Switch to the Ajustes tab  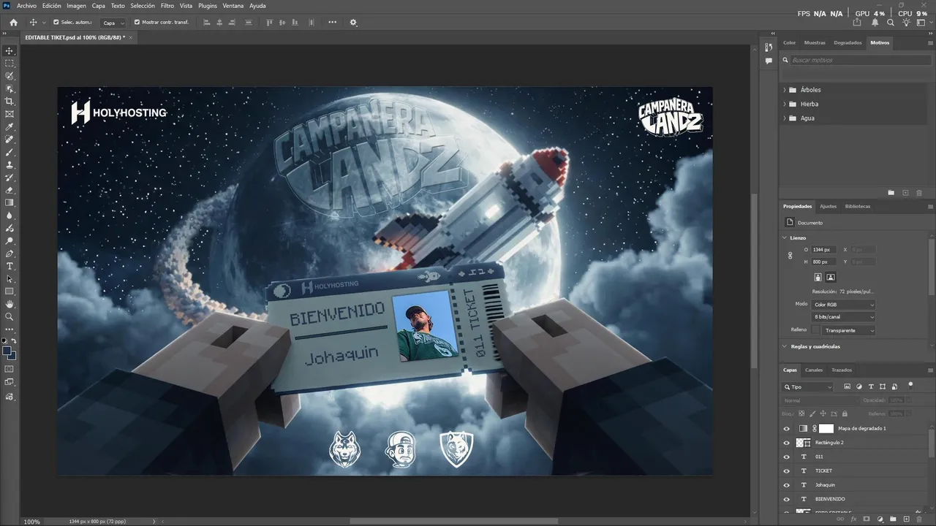(828, 206)
